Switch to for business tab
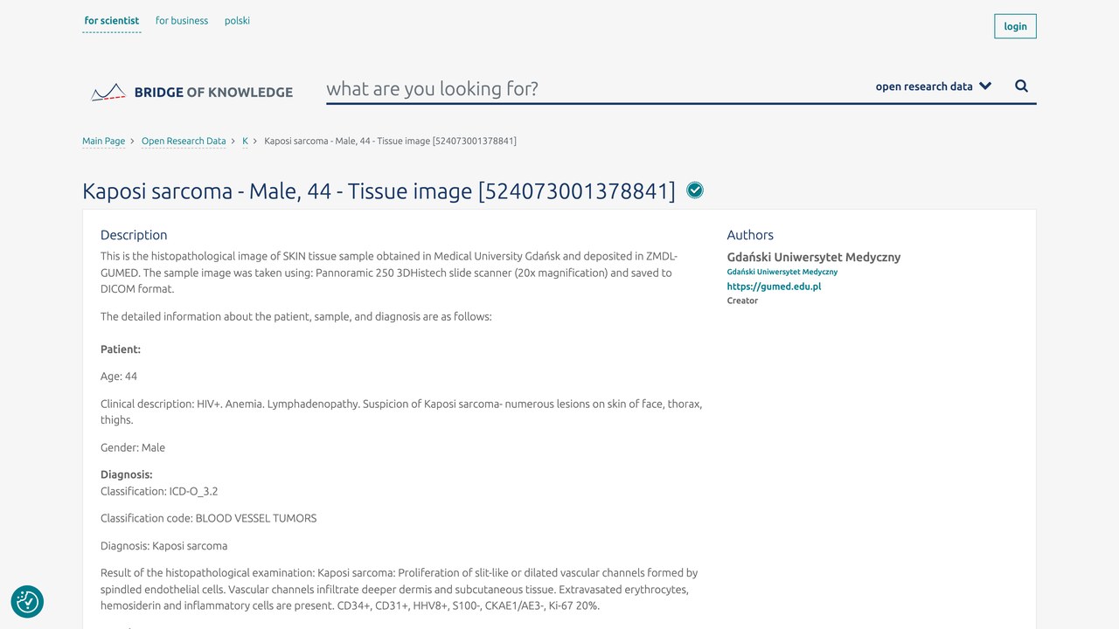Image resolution: width=1119 pixels, height=629 pixels. click(x=182, y=21)
